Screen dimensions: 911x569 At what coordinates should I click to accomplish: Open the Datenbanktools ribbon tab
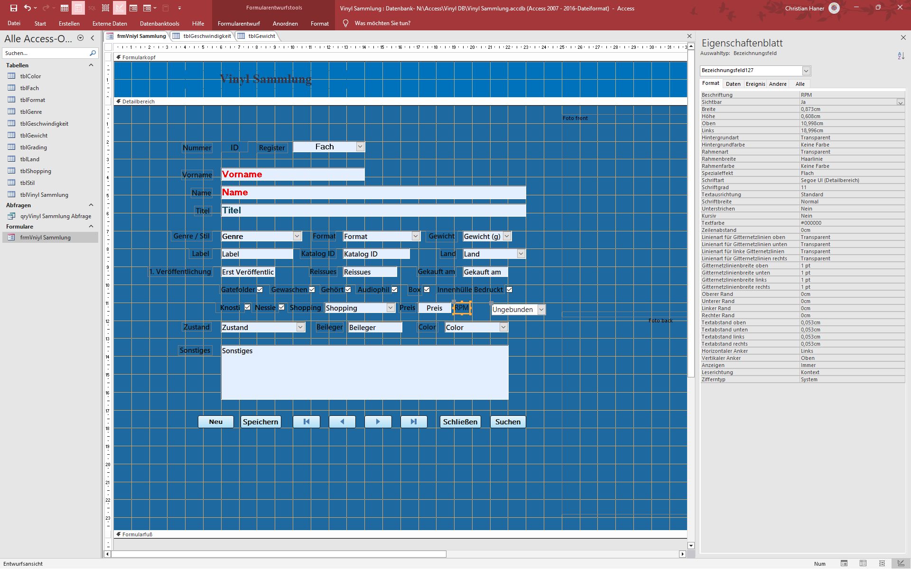coord(159,23)
